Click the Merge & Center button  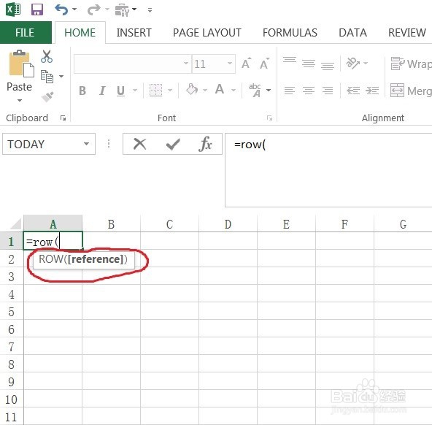(x=411, y=91)
